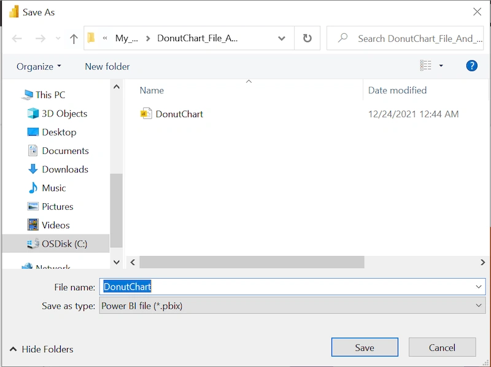Open 3D Objects in navigation pane
The height and width of the screenshot is (367, 491).
[57, 114]
